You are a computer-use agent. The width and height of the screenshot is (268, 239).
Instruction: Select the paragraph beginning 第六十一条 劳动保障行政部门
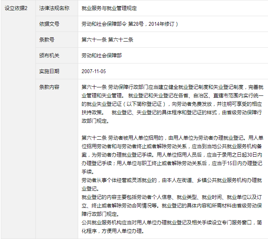click(173, 104)
